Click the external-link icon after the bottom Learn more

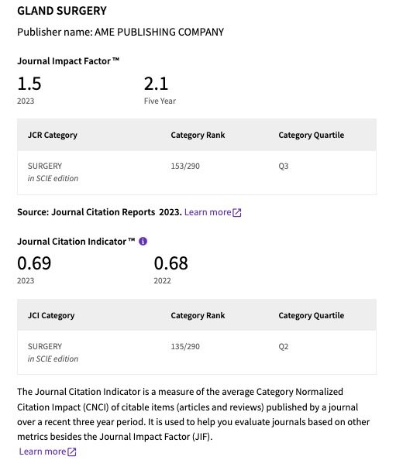coord(71,451)
